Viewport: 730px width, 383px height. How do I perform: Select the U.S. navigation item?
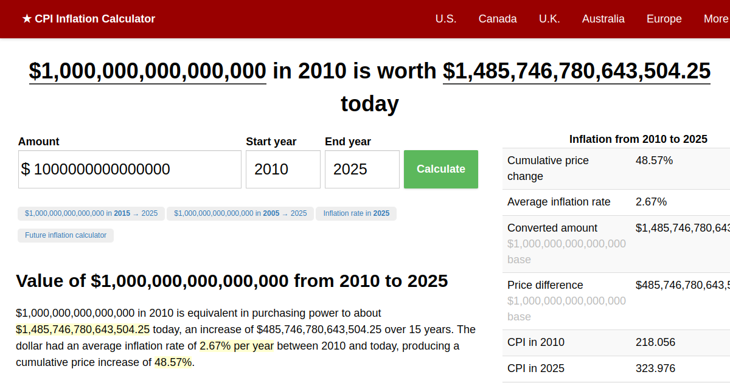click(446, 19)
